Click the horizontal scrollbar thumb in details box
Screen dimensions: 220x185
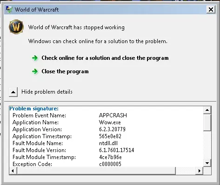pos(96,171)
